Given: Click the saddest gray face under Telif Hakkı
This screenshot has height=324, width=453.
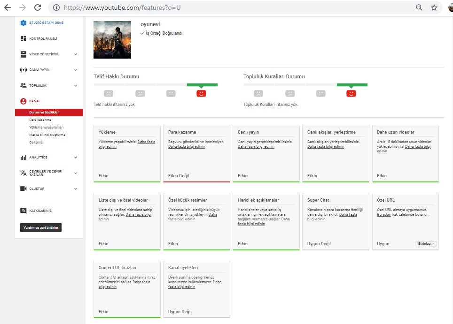Looking at the screenshot, I should coord(109,93).
